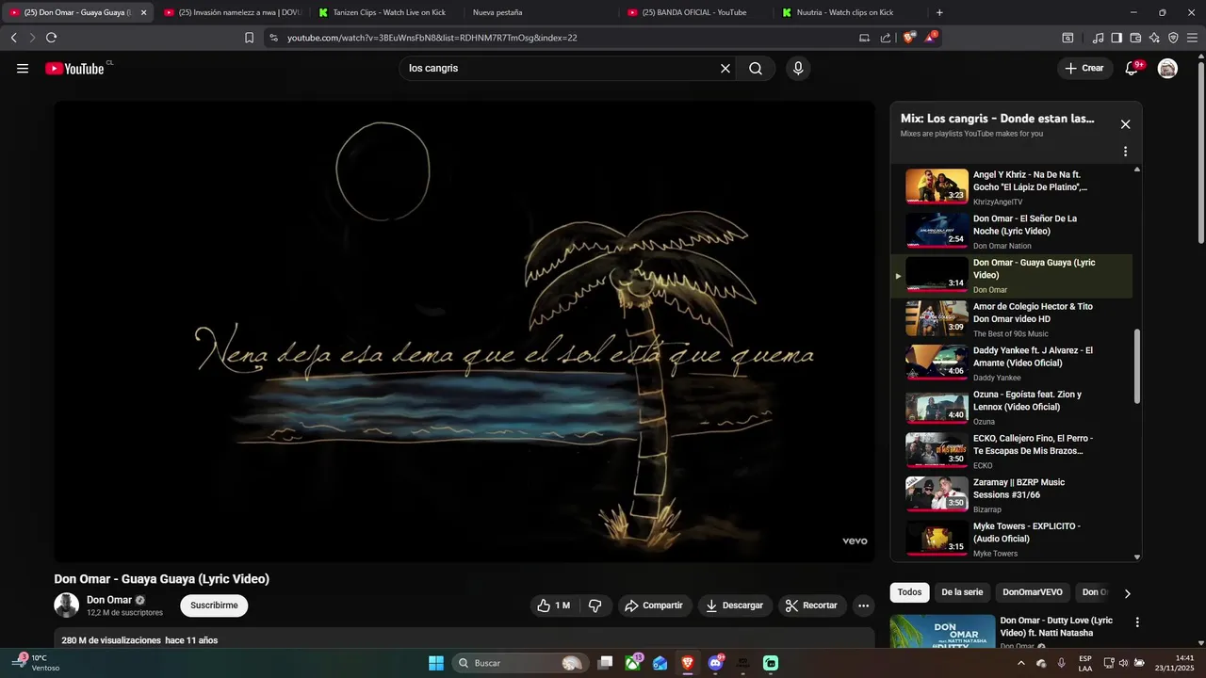The image size is (1206, 678).
Task: Click the Suscribirme button
Action: (x=214, y=605)
